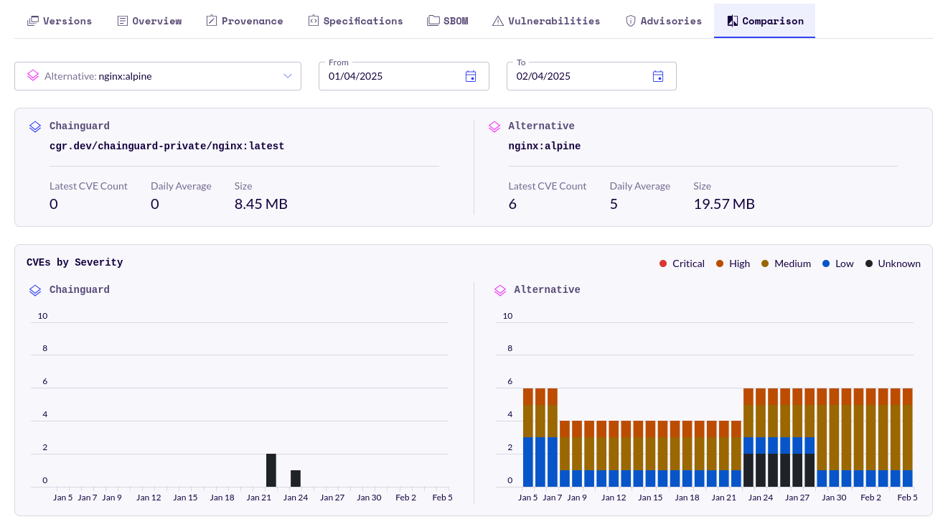This screenshot has height=532, width=948.
Task: Click the Specifications icon
Action: pos(313,20)
